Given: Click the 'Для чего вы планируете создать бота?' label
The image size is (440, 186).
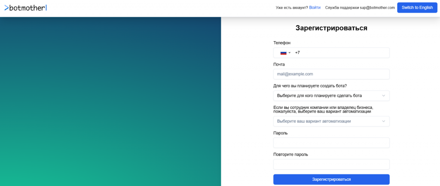Looking at the screenshot, I should click(x=310, y=86).
